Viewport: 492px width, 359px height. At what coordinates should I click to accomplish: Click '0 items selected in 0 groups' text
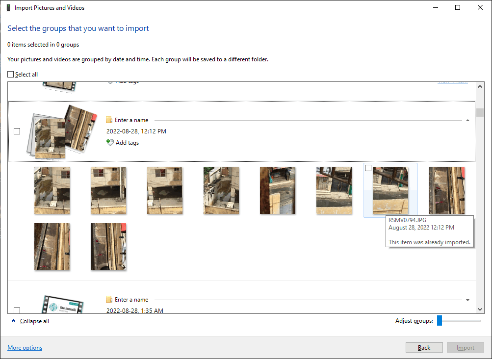(43, 45)
